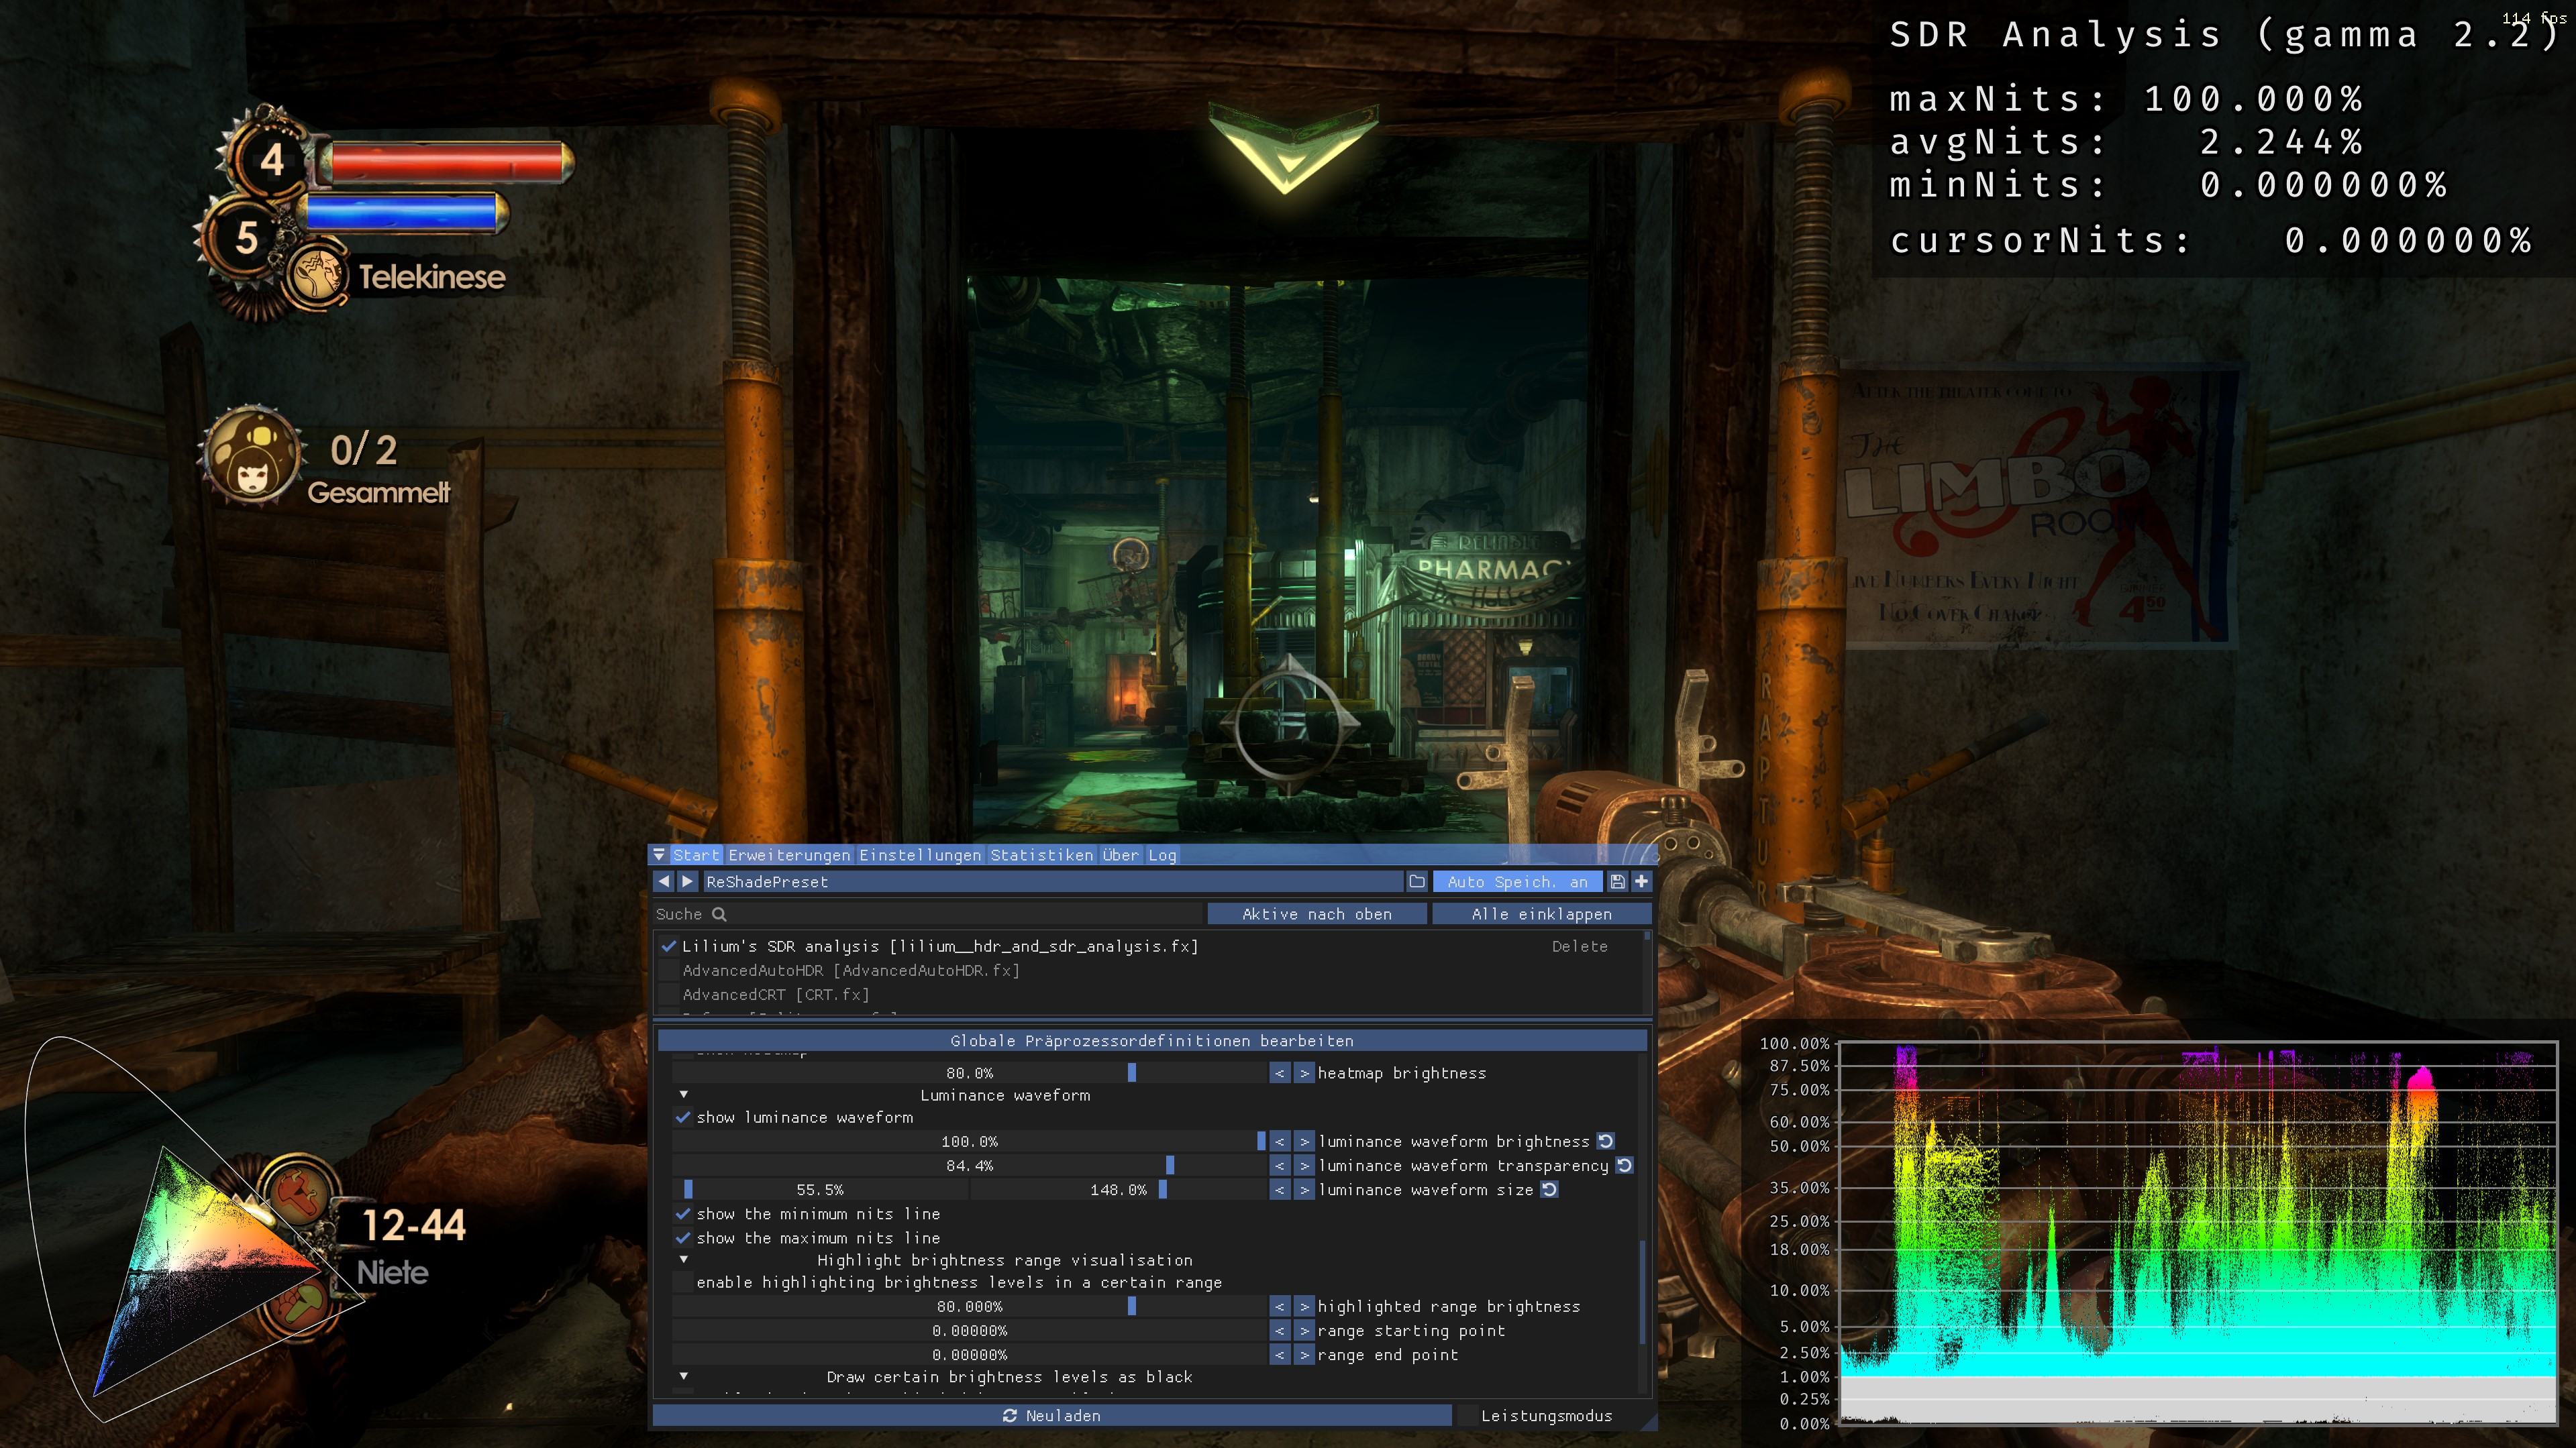Enable the AdvancedCRT effect checkbox
2576x1448 pixels.
tap(668, 995)
